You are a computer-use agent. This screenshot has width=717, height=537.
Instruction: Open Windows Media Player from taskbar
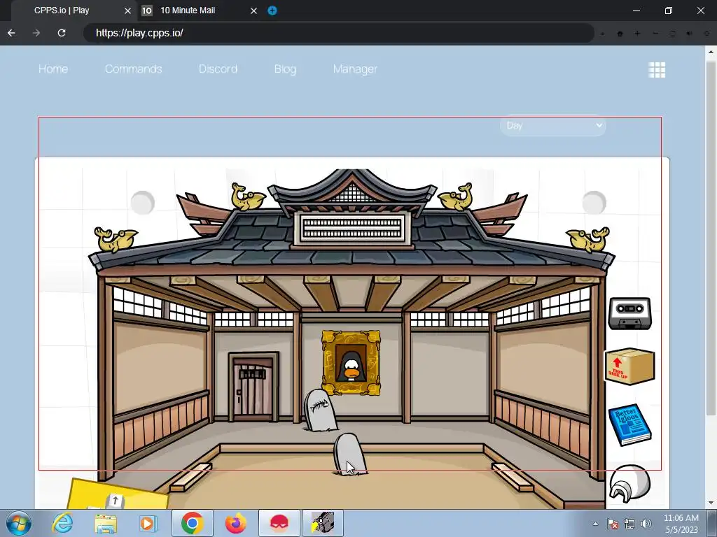coord(148,523)
